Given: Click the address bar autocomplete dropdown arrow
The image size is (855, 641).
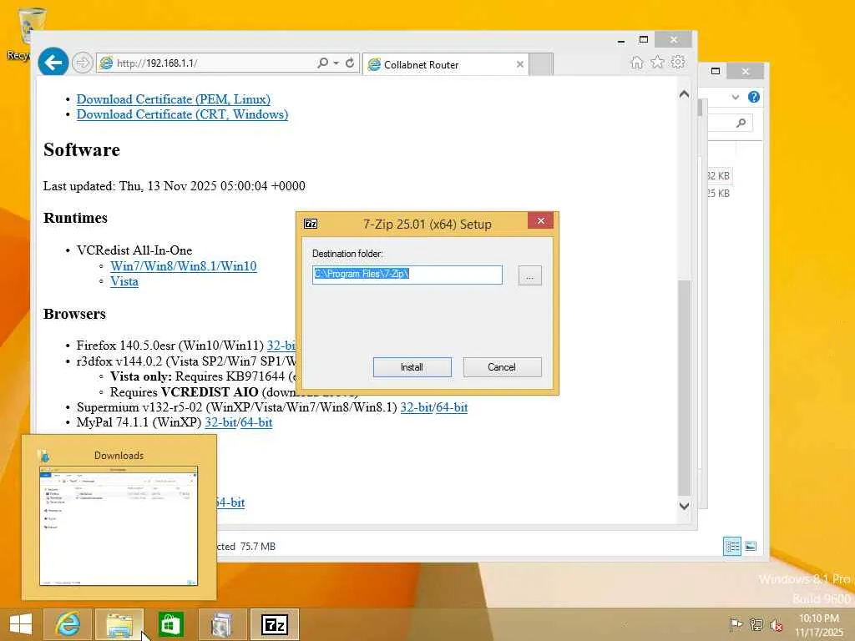Looking at the screenshot, I should pos(336,63).
